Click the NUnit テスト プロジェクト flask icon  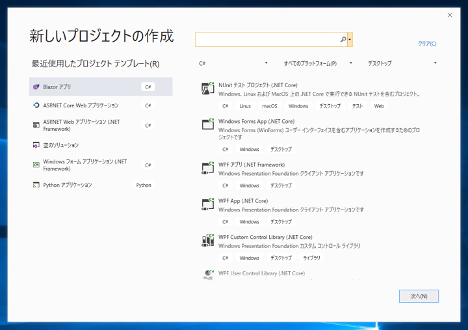point(208,89)
